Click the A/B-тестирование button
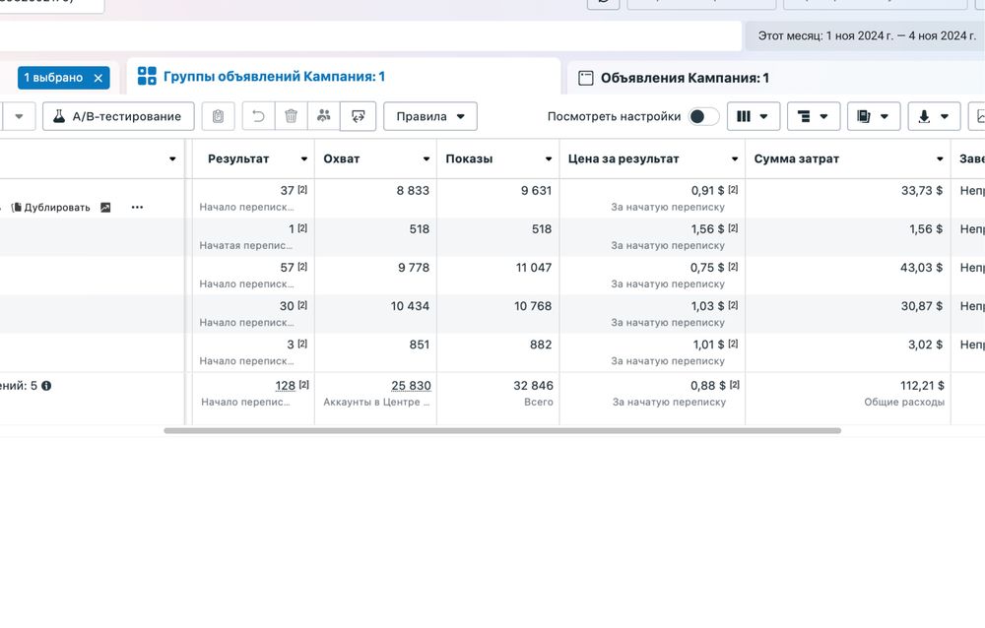 [117, 116]
